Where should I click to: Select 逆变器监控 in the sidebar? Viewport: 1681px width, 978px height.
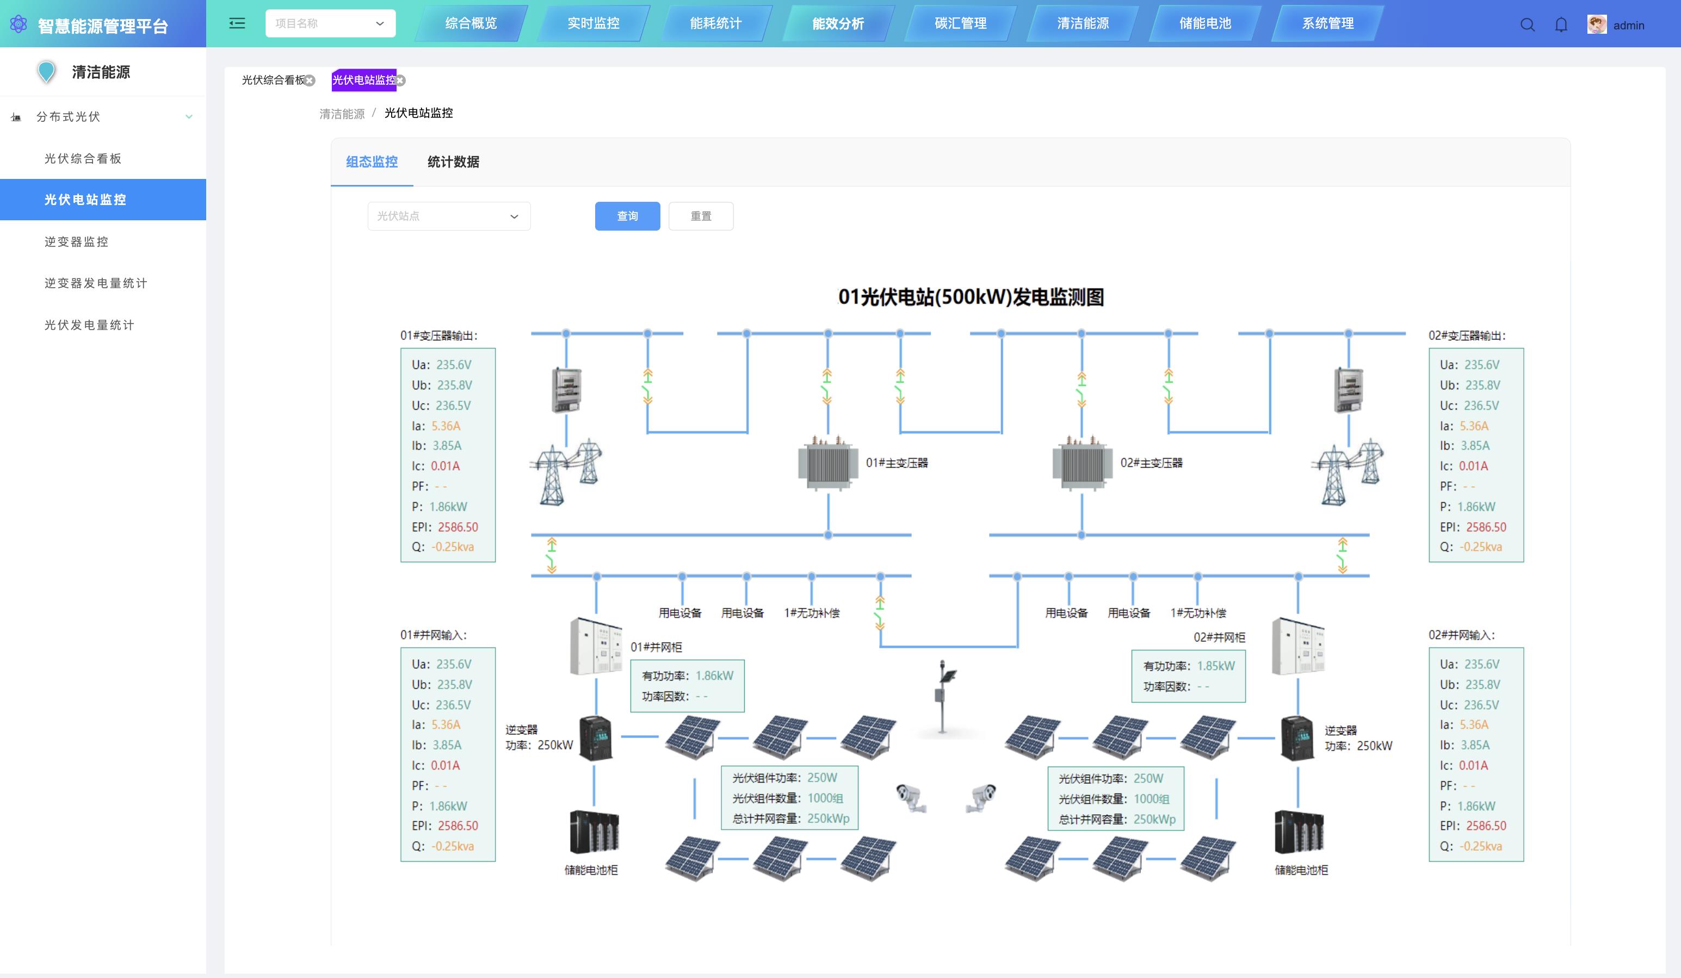click(77, 241)
